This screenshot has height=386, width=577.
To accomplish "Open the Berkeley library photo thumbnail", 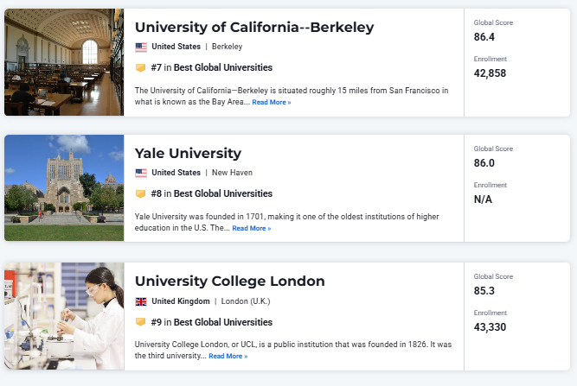I will click(x=64, y=62).
